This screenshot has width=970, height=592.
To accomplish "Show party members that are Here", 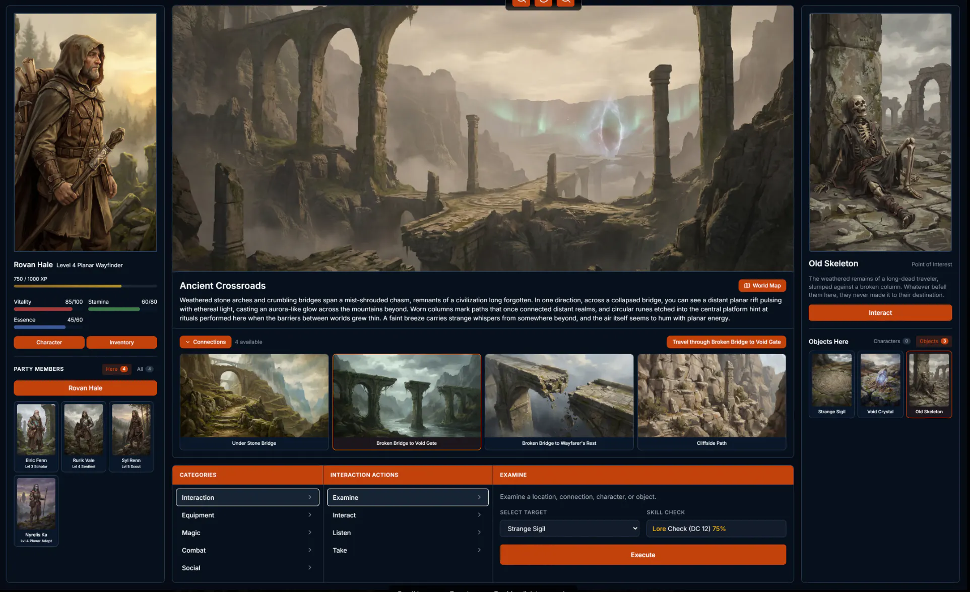I will [116, 369].
